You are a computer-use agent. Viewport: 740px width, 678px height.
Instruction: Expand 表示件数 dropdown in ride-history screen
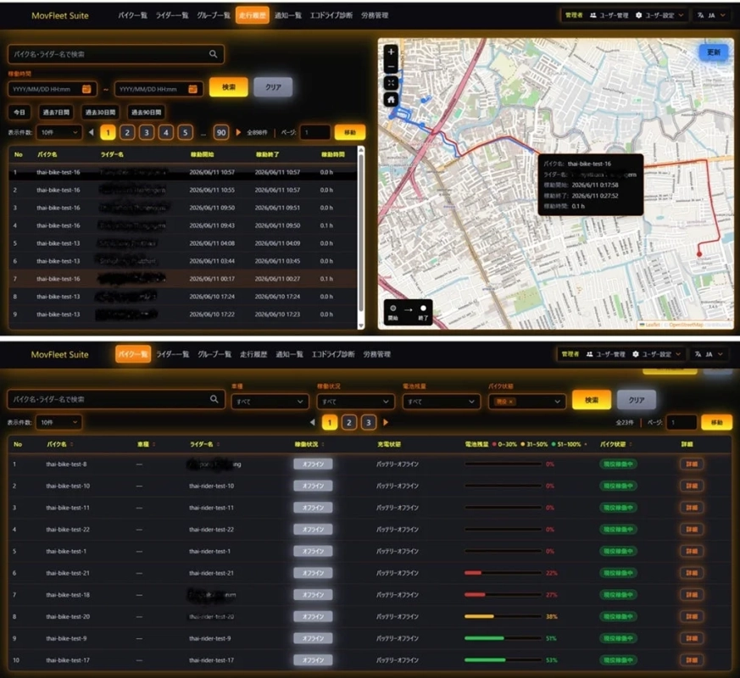[59, 132]
